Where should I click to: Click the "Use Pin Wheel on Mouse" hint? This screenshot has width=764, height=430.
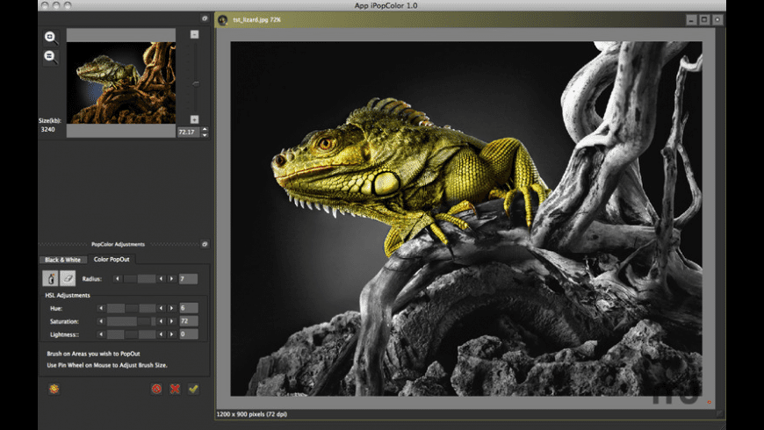pos(107,365)
